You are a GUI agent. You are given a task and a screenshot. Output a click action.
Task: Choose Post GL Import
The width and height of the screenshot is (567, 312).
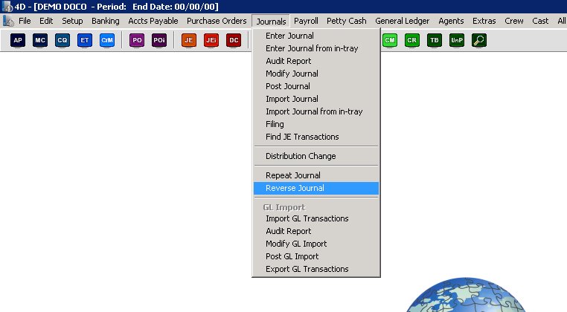tap(316, 256)
